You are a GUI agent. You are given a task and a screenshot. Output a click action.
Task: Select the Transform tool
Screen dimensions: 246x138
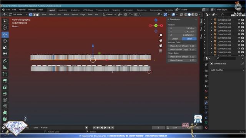coord(5,54)
